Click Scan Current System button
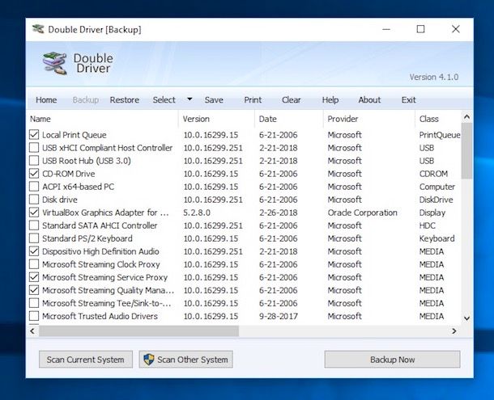The width and height of the screenshot is (494, 400). 86,359
